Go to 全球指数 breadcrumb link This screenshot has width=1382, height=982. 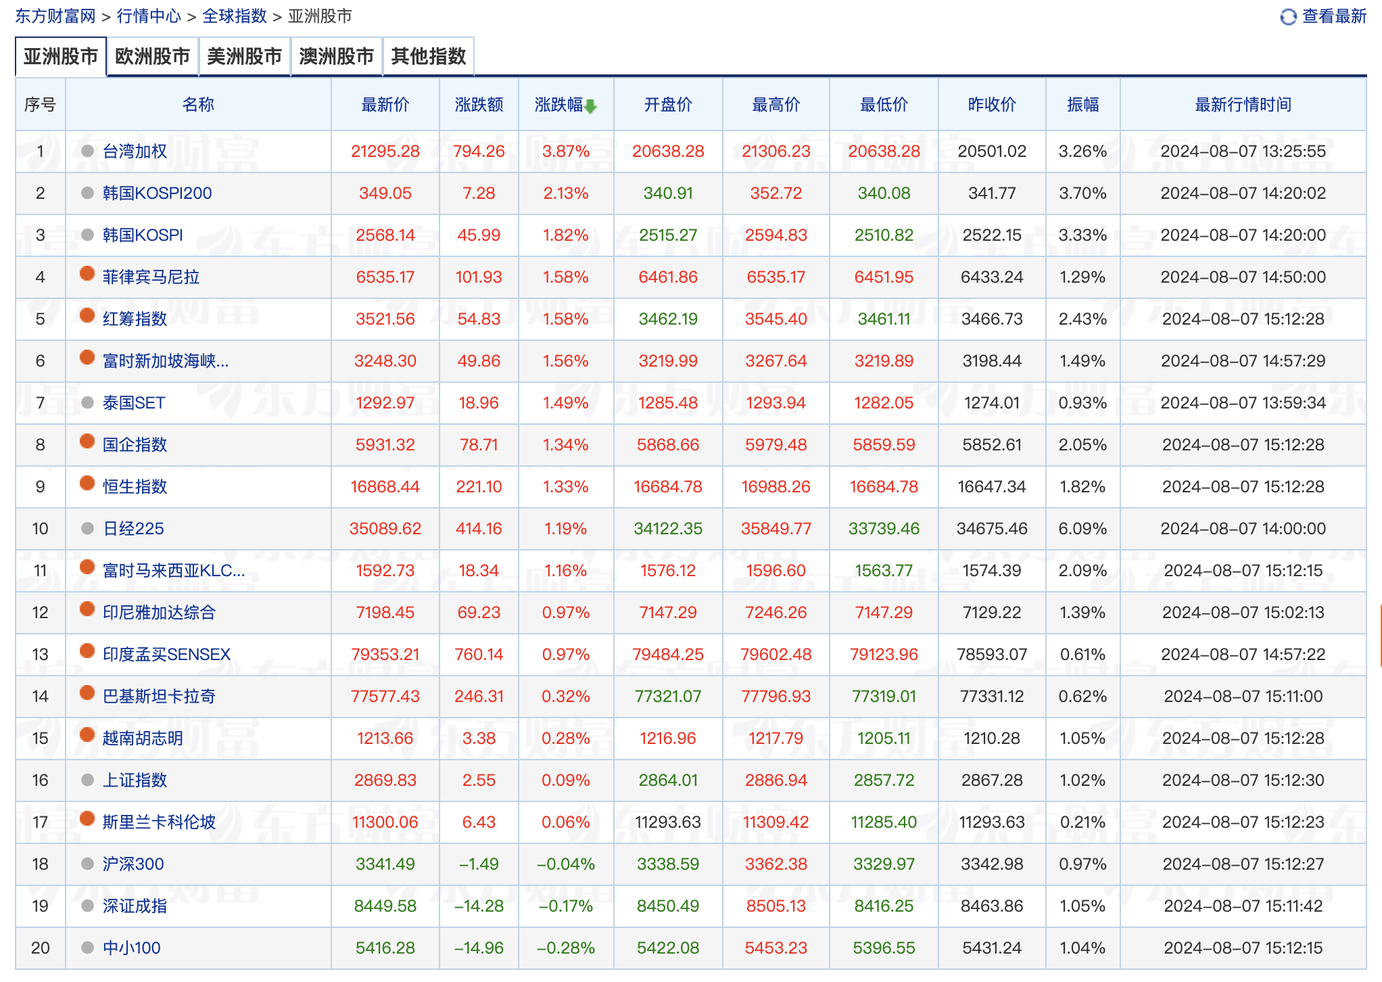pos(235,16)
